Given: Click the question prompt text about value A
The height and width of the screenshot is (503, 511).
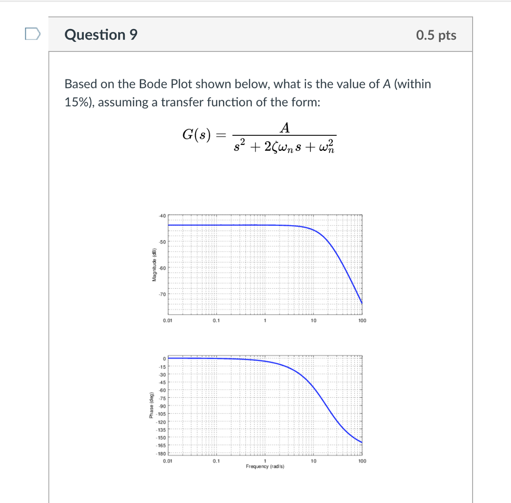Looking at the screenshot, I should coord(247,93).
